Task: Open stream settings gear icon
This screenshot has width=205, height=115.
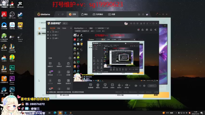Action: (x=144, y=86)
